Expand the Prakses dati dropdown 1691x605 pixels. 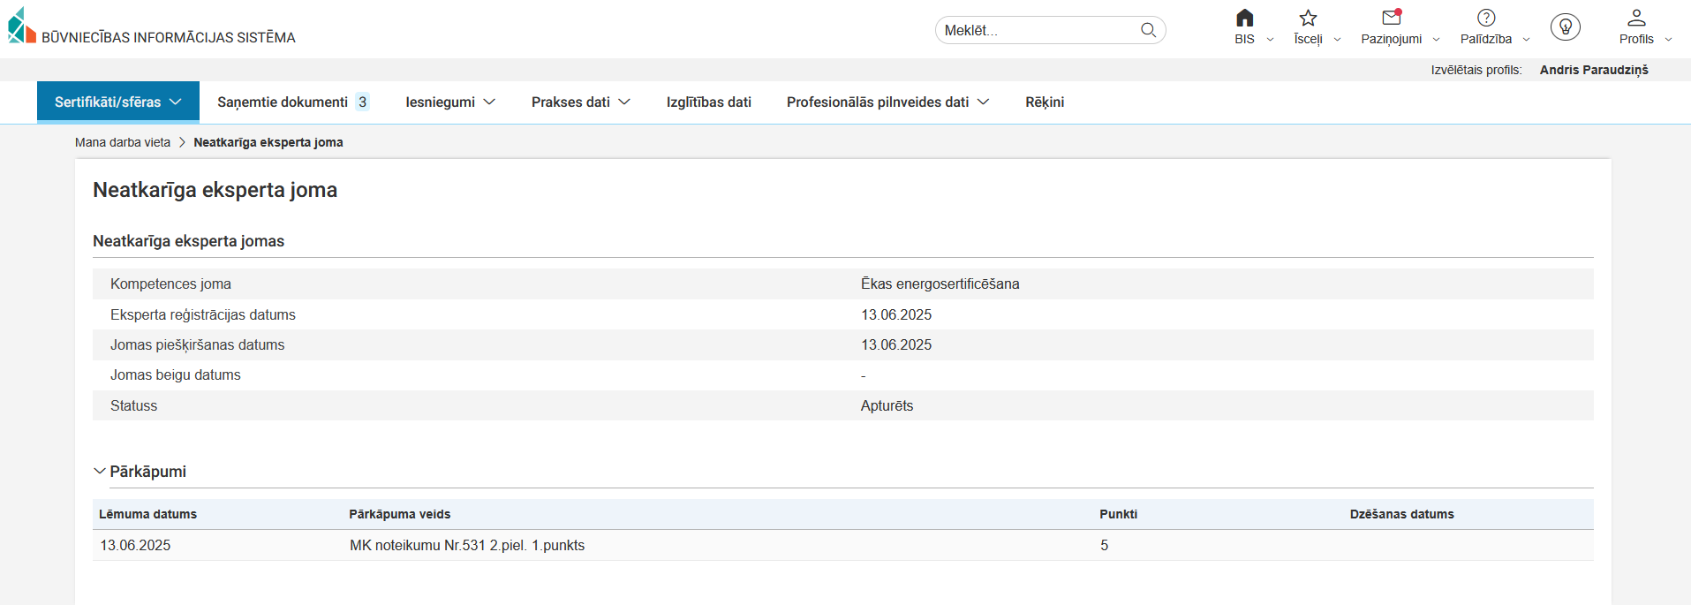[580, 102]
